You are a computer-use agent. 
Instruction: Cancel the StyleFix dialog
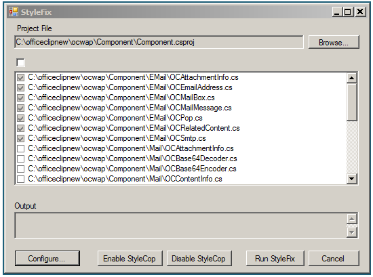[334, 258]
